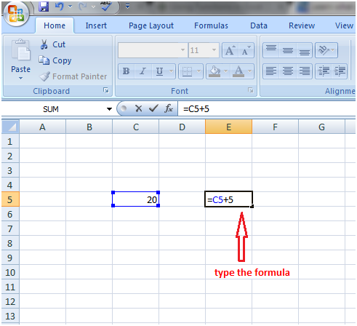Click the Format Painter button
357x326 pixels.
point(73,76)
